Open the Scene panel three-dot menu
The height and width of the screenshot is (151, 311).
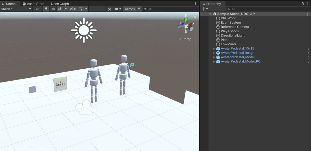196,4
